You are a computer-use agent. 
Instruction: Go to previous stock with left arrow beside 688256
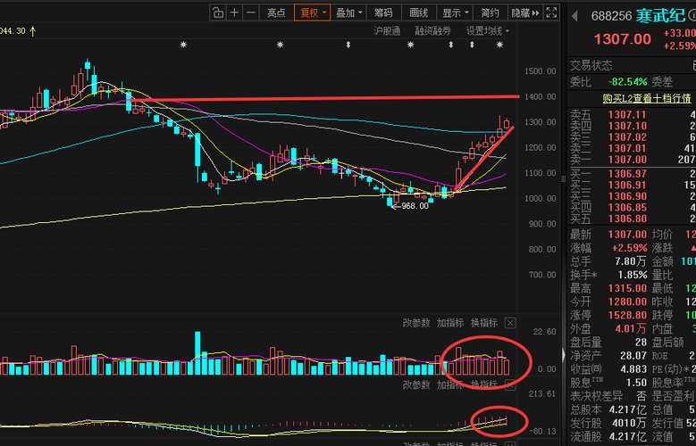574,16
